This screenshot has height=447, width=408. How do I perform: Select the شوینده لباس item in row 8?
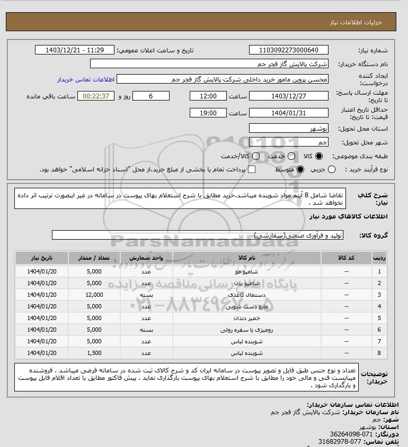[x=247, y=353]
